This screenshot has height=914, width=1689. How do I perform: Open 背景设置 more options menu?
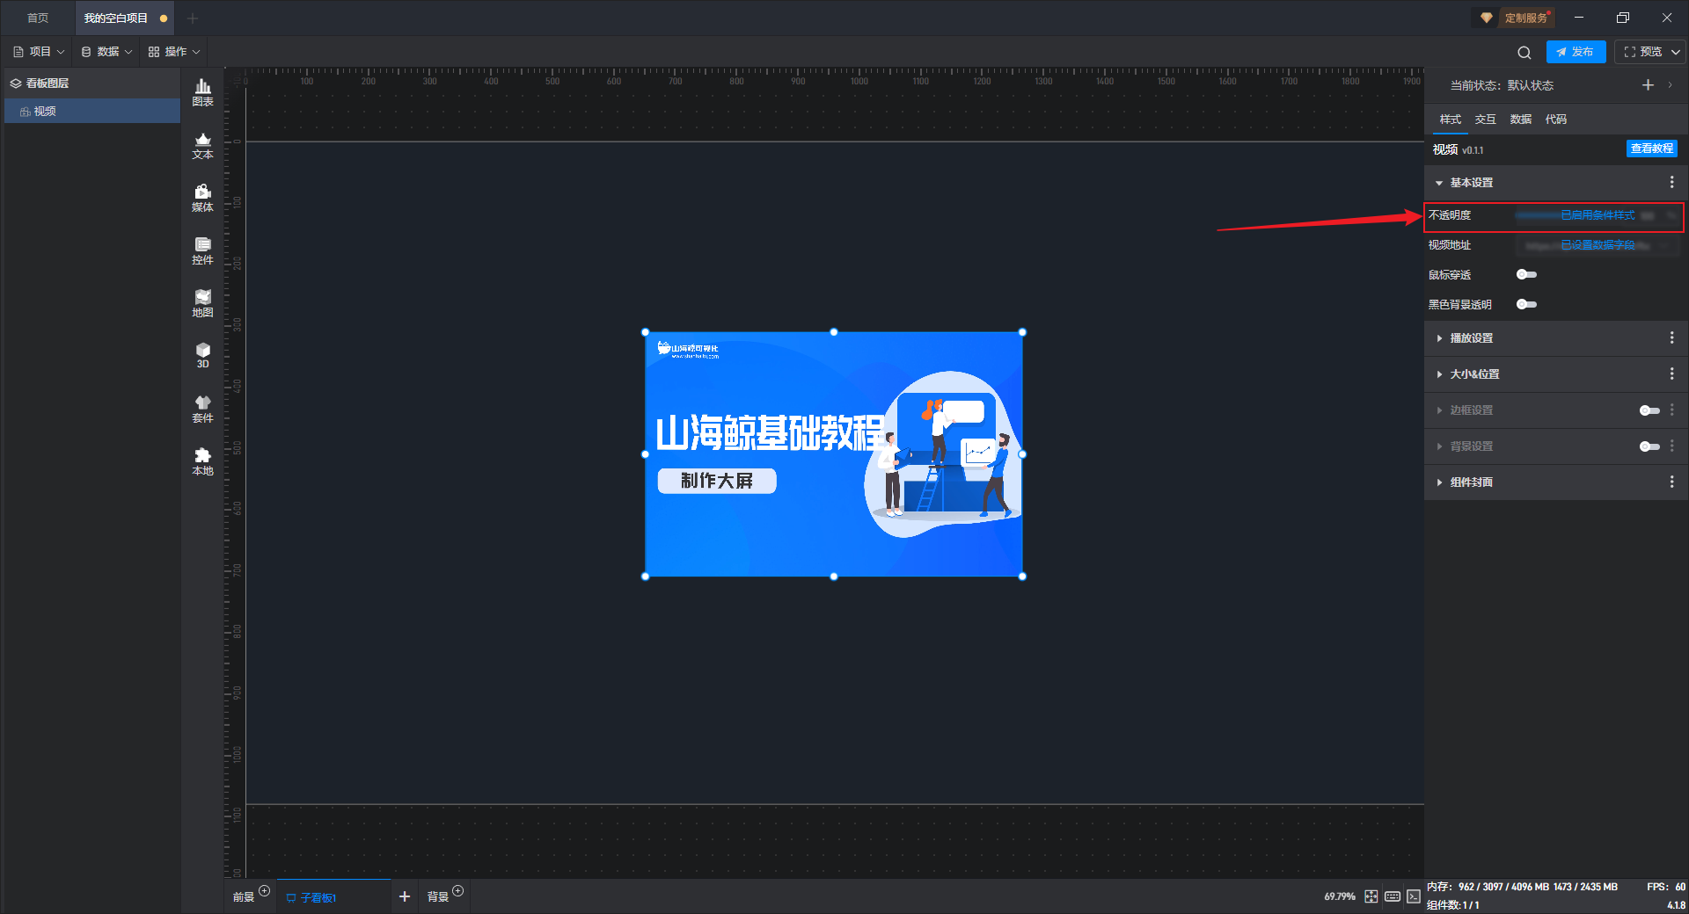[x=1671, y=446]
